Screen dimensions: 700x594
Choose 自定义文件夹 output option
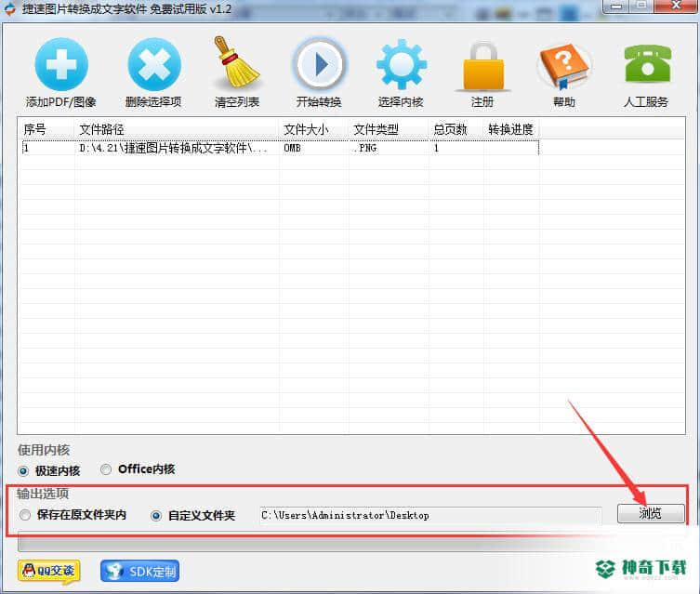pyautogui.click(x=156, y=516)
